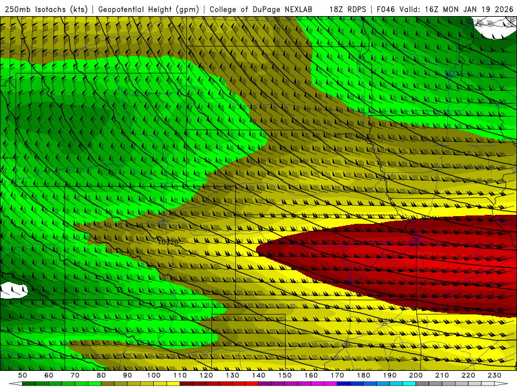Viewport: 517px width, 387px height.
Task: Click the "College of DuPage NEXLAB" label
Action: pyautogui.click(x=260, y=10)
